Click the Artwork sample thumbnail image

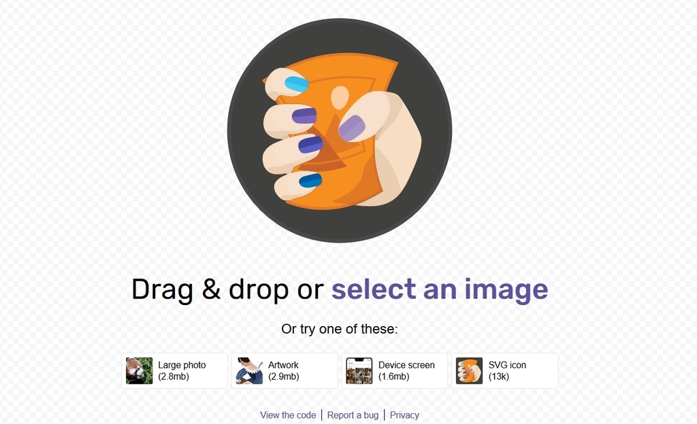(249, 371)
